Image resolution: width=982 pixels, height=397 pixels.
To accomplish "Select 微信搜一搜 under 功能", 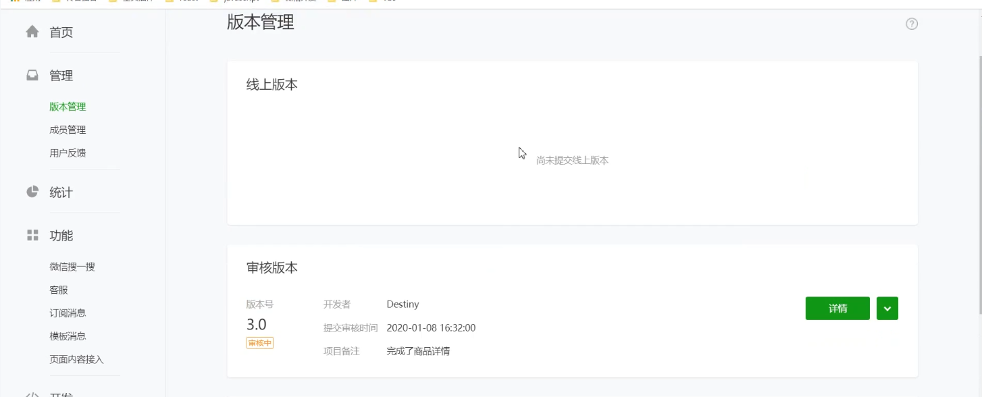I will tap(71, 266).
